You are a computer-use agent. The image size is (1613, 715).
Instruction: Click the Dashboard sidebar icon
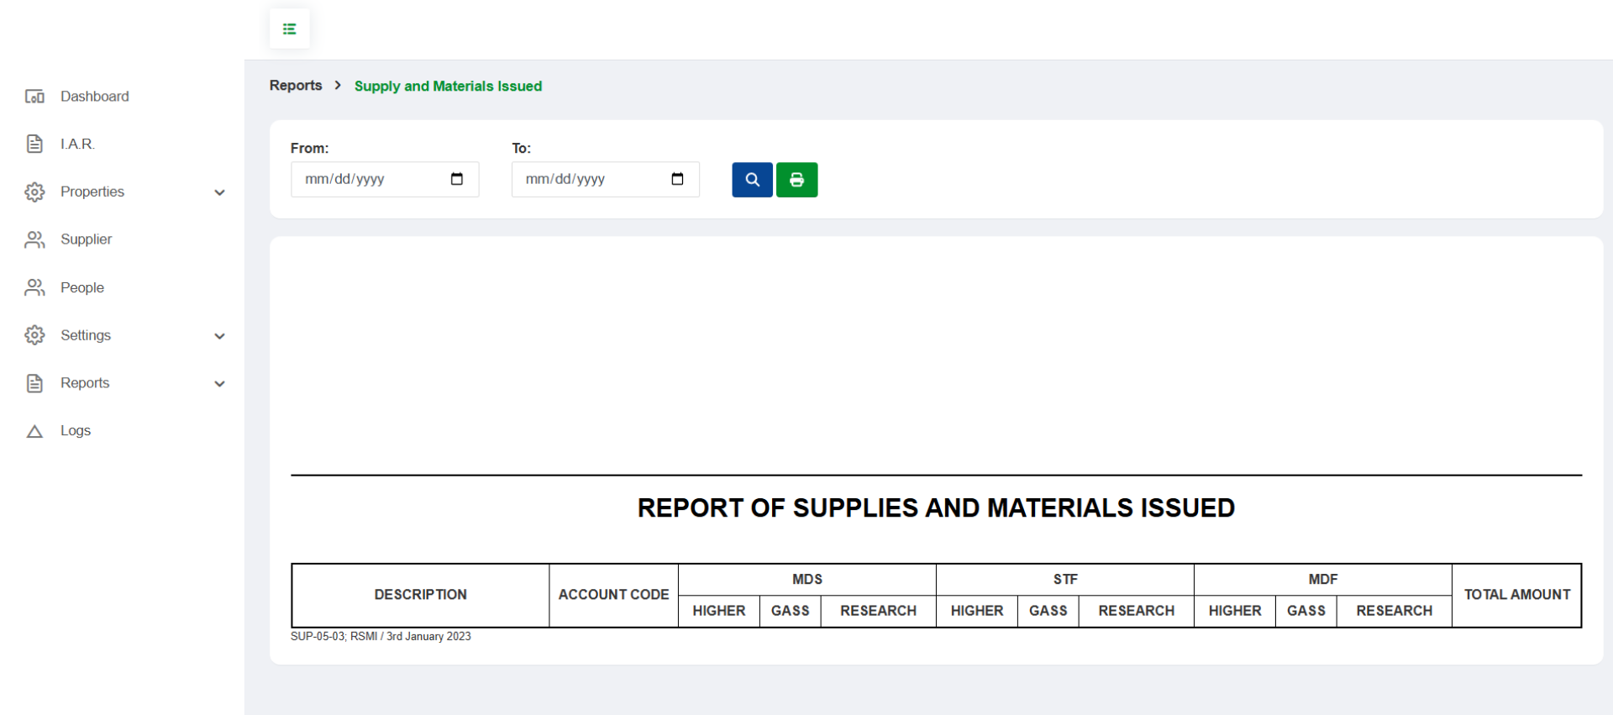coord(34,97)
